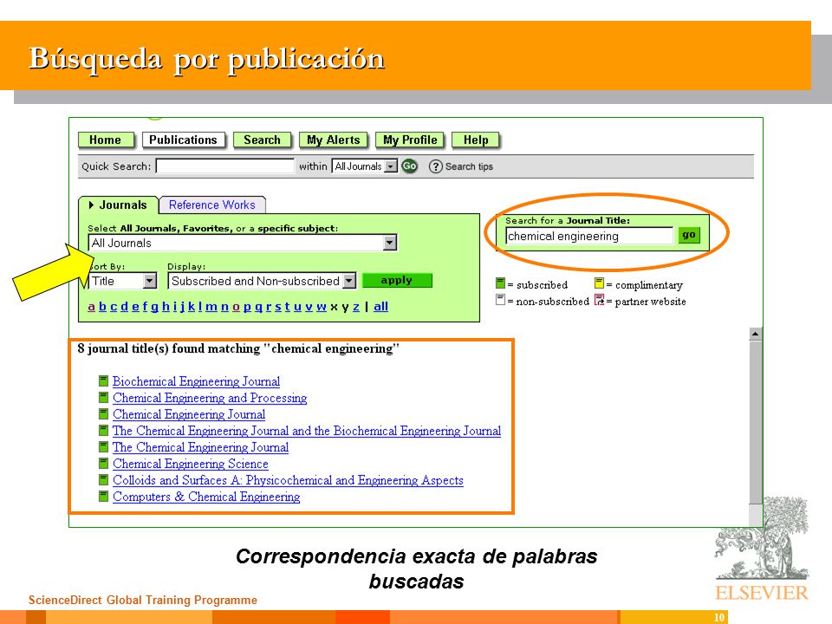Click the yellow complimentary legend icon

pyautogui.click(x=599, y=283)
